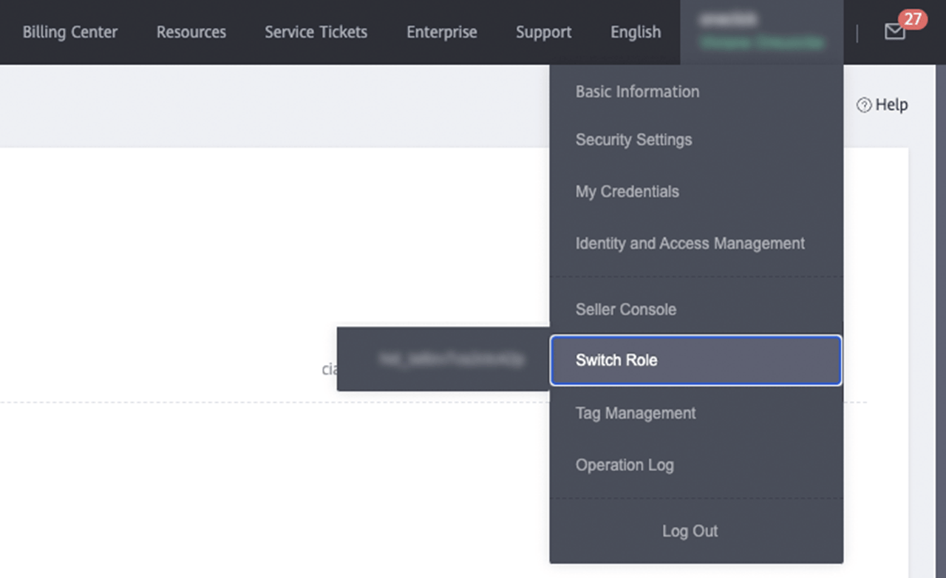
Task: Open Identity and Access Management
Action: (x=690, y=243)
